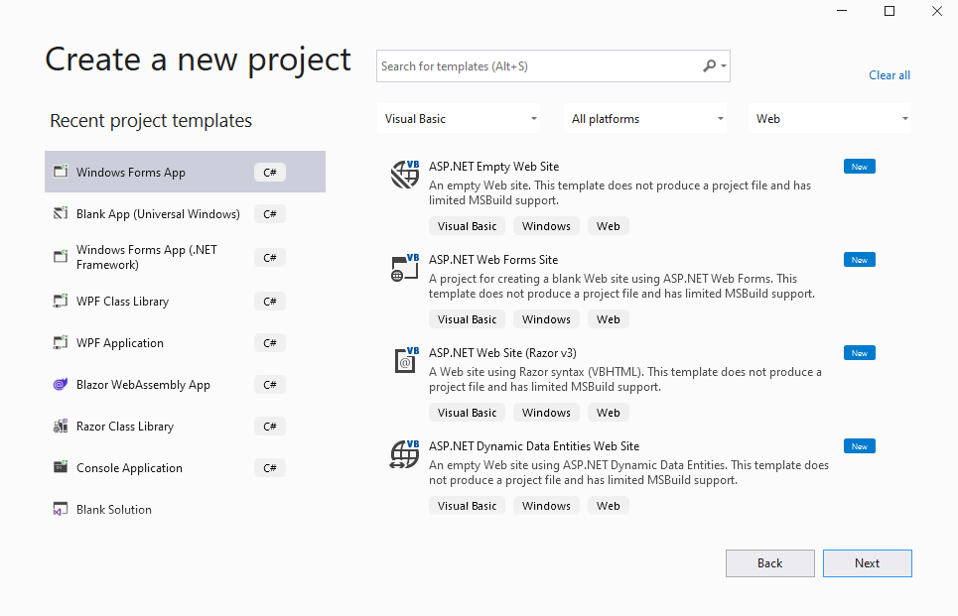Image resolution: width=958 pixels, height=616 pixels.
Task: Click the C# tag beside Console Application
Action: (269, 467)
